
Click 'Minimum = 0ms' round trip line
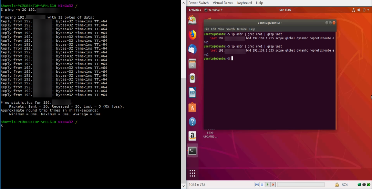pos(55,114)
